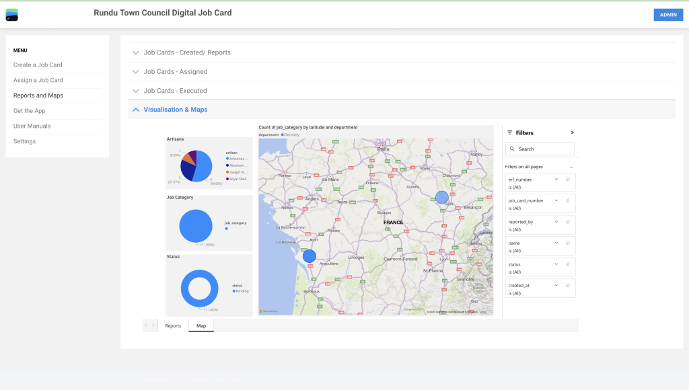Clear the reported_by filter using its eraser icon
Screen dimensions: 689x390
pyautogui.click(x=568, y=222)
